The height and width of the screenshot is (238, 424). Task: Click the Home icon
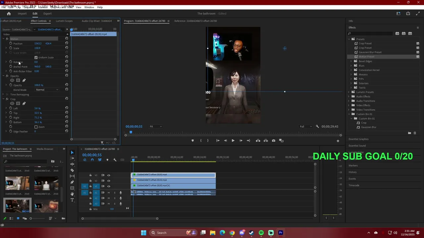pos(9,14)
